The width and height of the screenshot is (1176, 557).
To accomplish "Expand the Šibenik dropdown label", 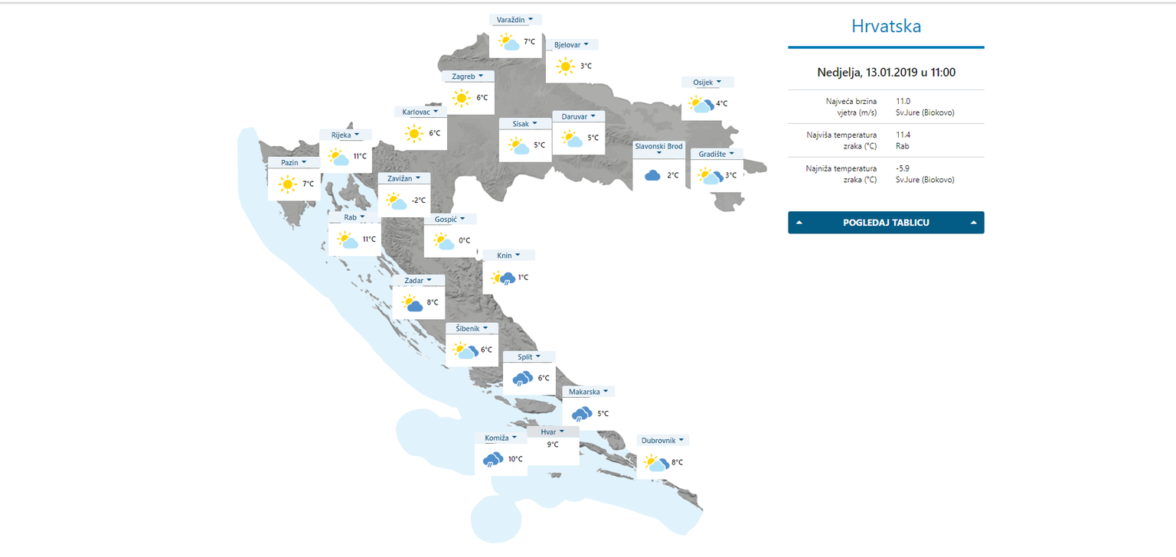I will 472,328.
